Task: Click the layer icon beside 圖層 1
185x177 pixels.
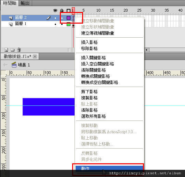Action: [x=11, y=24]
